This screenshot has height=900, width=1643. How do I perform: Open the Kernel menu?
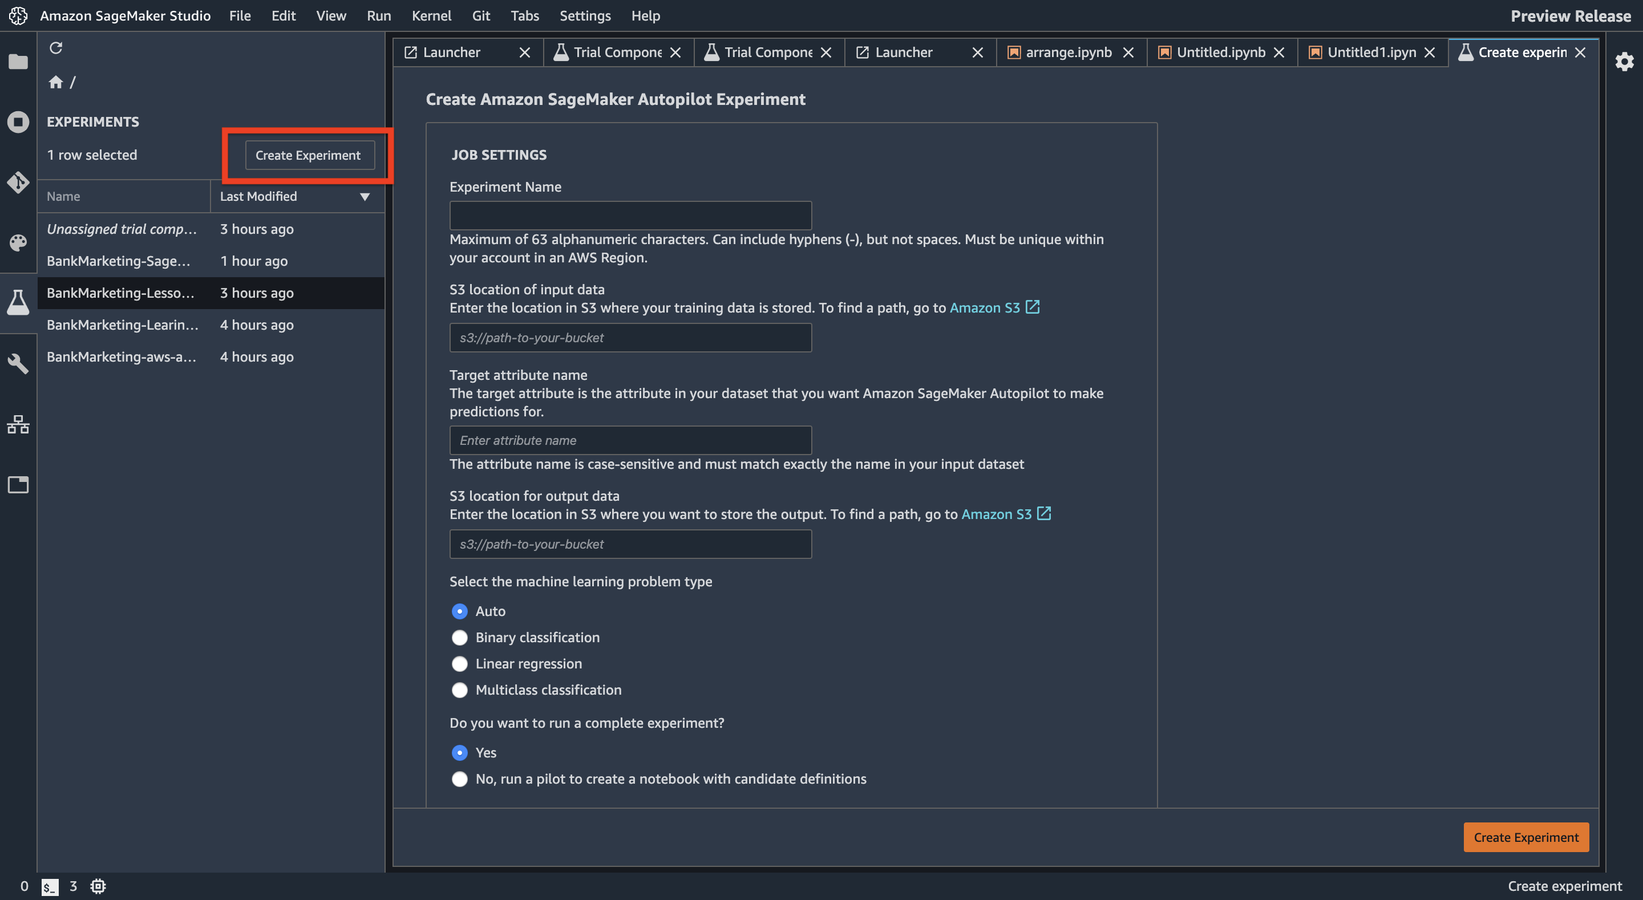(431, 15)
